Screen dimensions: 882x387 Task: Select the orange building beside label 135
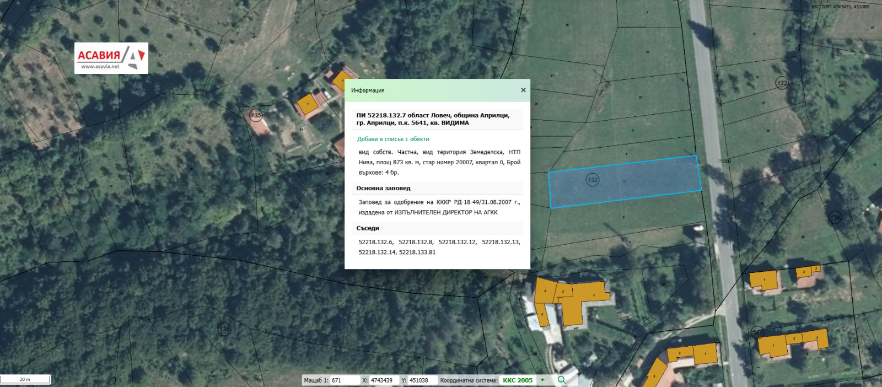(x=307, y=104)
